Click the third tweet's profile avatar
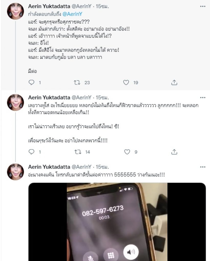Screen dimensions: 210x261 (x=15, y=171)
